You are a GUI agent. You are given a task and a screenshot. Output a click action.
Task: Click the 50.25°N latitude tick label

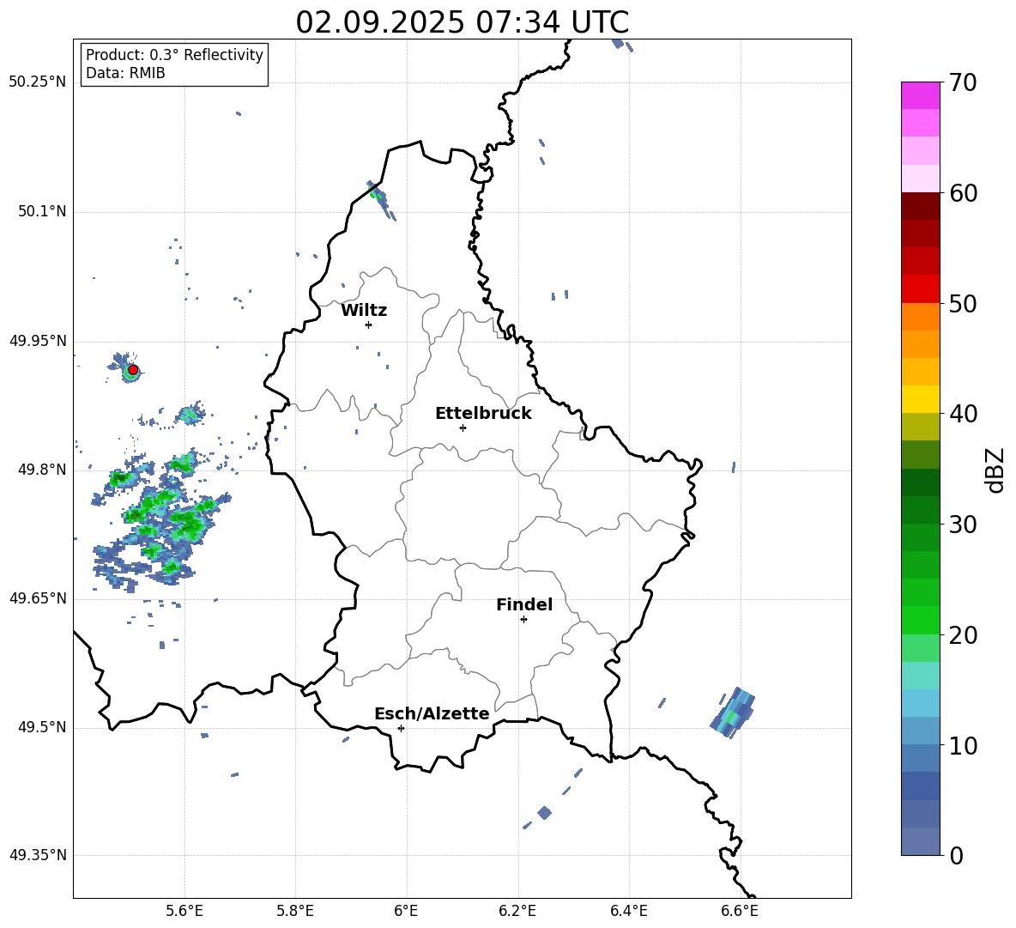(x=38, y=82)
